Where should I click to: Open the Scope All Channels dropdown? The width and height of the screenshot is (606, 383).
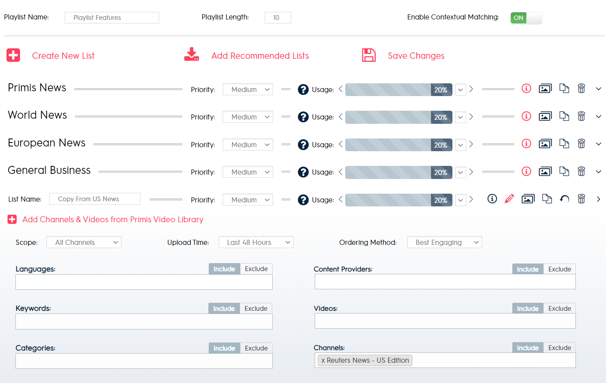[84, 243]
